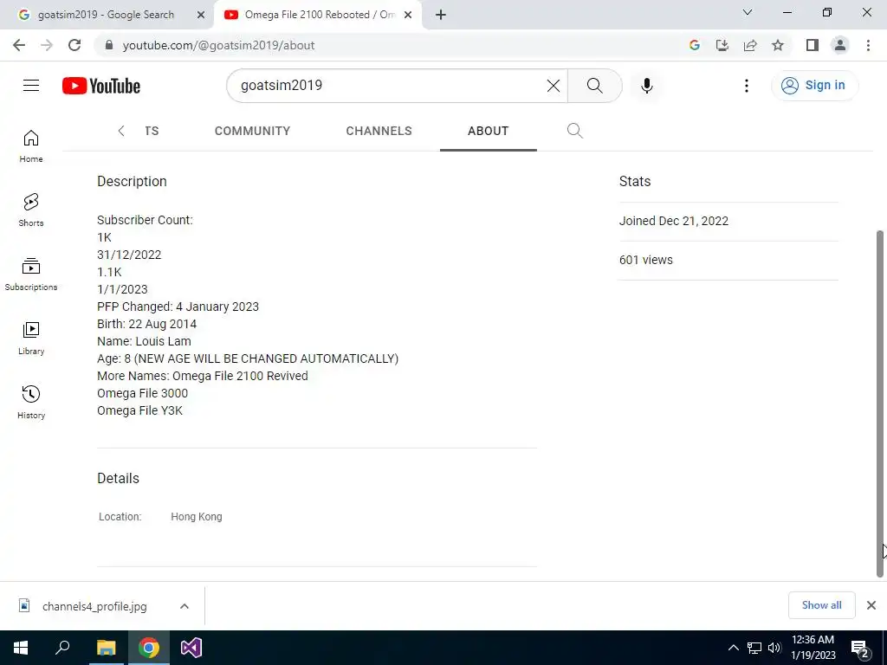Click the 'Hong Kong' location text
The height and width of the screenshot is (665, 887).
[x=197, y=517]
